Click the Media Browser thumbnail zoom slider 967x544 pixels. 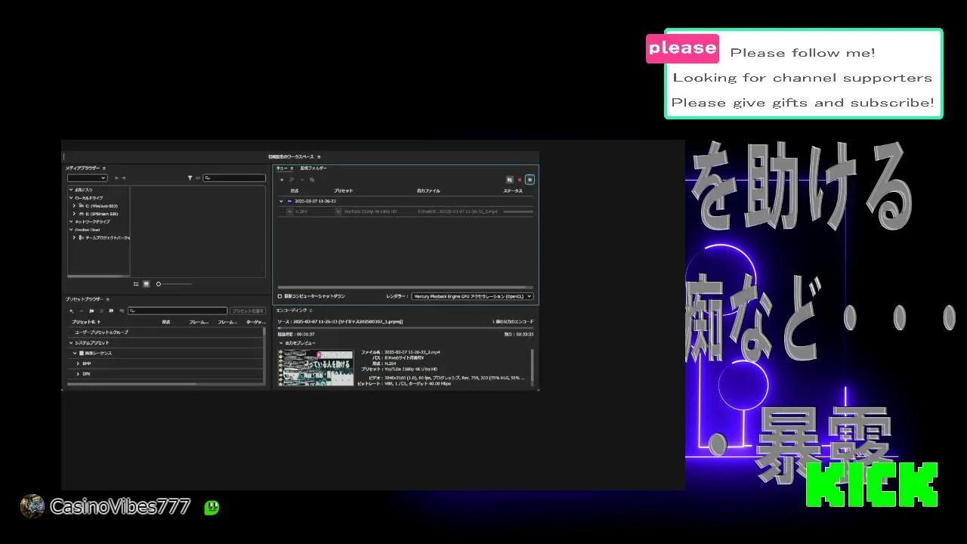coord(175,284)
